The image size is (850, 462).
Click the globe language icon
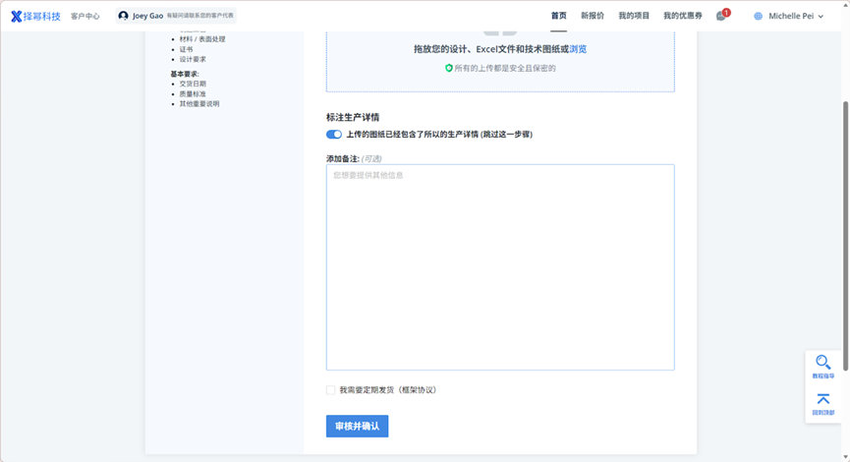coord(758,16)
